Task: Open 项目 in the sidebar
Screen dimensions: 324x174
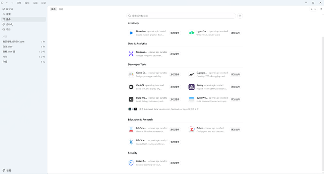Action: pyautogui.click(x=23, y=29)
